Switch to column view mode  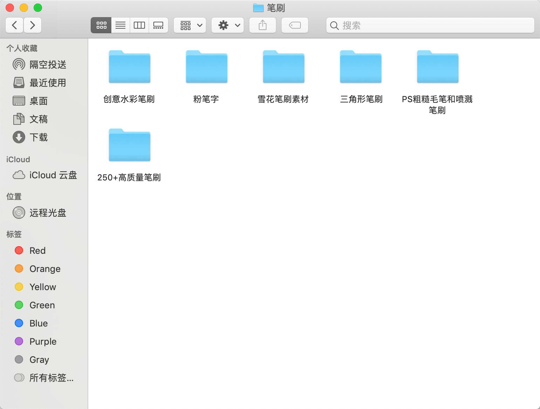[139, 25]
